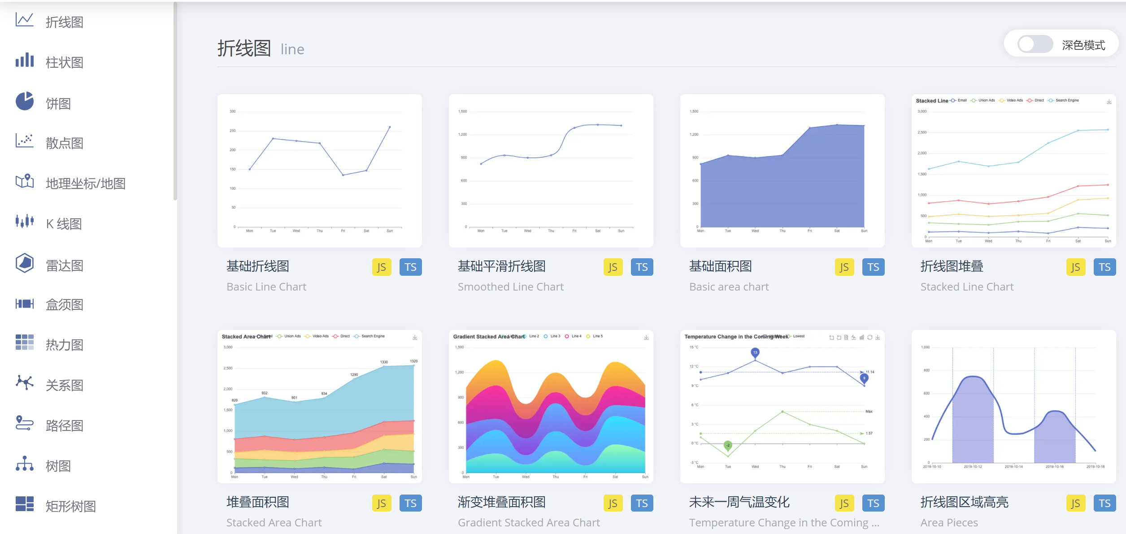Select 树图 tree category in sidebar
Viewport: 1126px width, 534px height.
(x=58, y=466)
